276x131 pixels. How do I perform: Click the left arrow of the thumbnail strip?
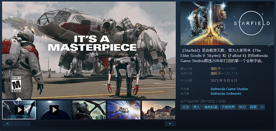[8, 124]
